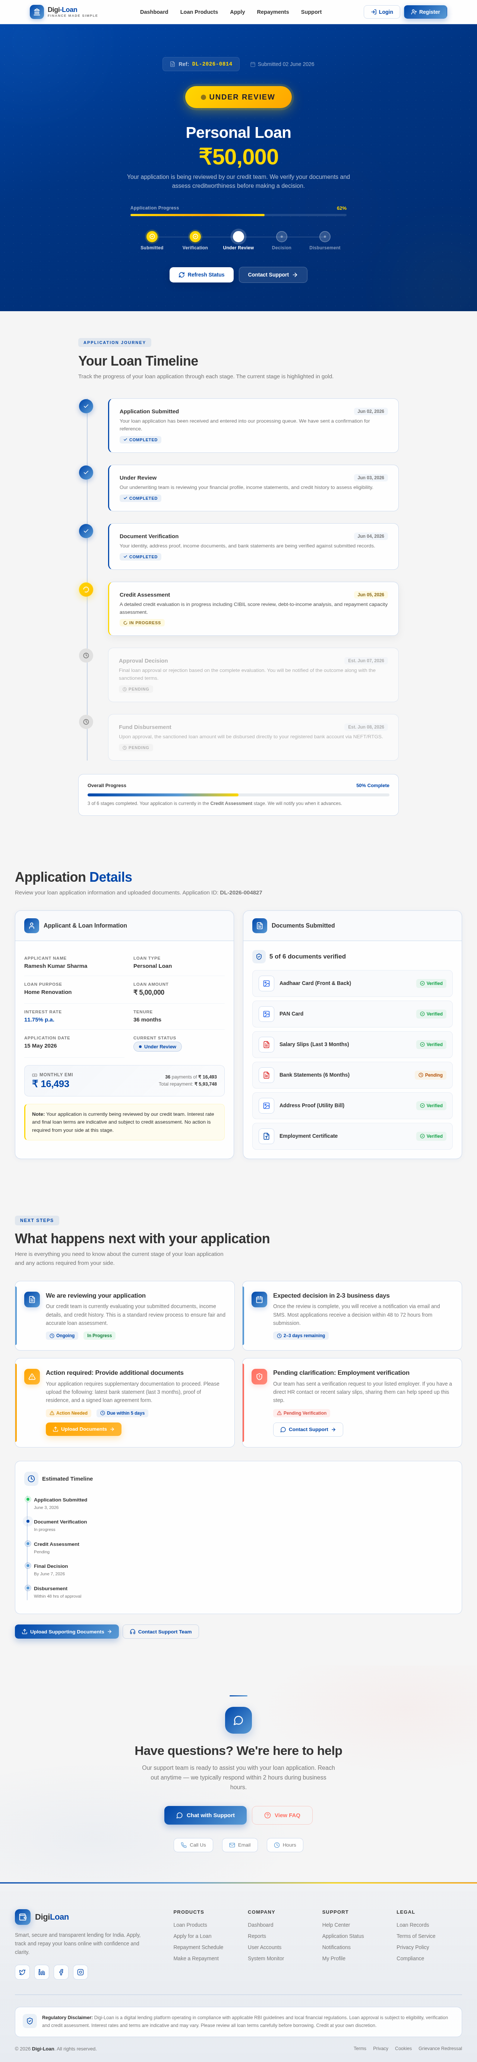477x2062 pixels.
Task: Click the Email chip
Action: (240, 1845)
